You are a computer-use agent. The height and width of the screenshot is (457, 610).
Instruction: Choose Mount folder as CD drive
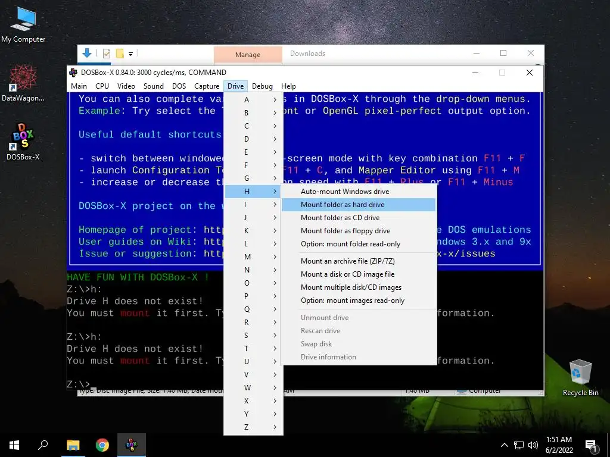coord(358,218)
